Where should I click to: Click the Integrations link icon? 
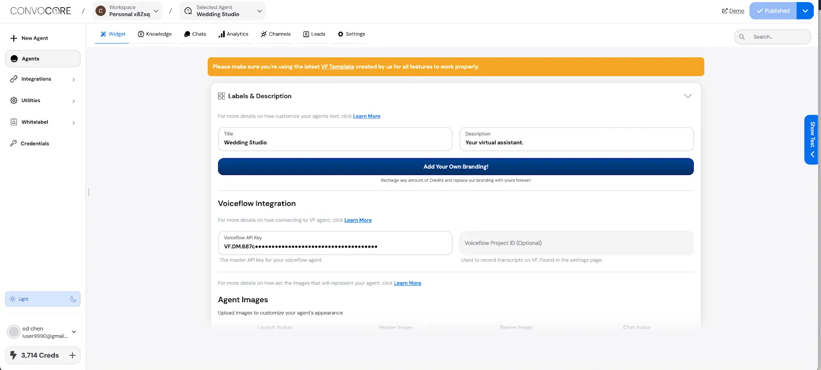coord(14,79)
